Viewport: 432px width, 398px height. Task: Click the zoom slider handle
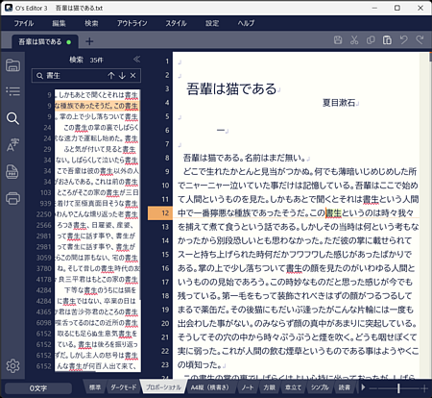click(398, 388)
